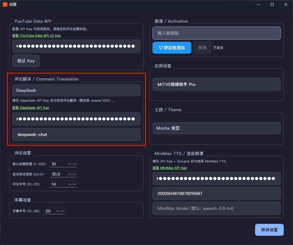The image size is (293, 245).
Task: Click the 输入激活码 input field
Action: (216, 33)
